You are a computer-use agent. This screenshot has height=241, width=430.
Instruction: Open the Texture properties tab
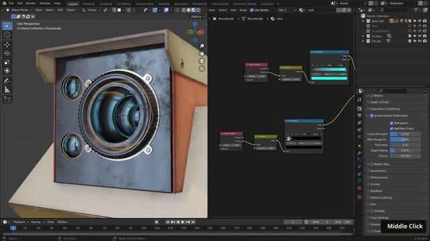pos(359,197)
